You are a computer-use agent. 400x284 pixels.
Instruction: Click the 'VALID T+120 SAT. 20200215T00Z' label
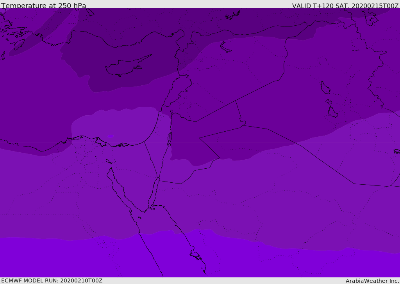tap(345, 5)
